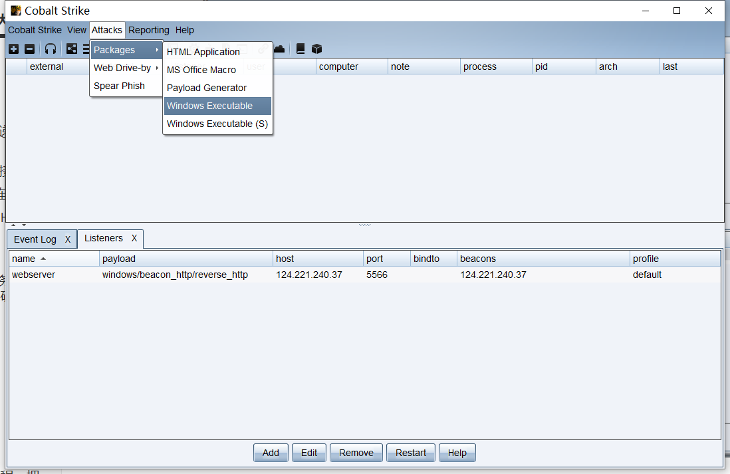Screen dimensions: 730x474
Task: Expand the Web Drive-by submenu
Action: tap(126, 68)
